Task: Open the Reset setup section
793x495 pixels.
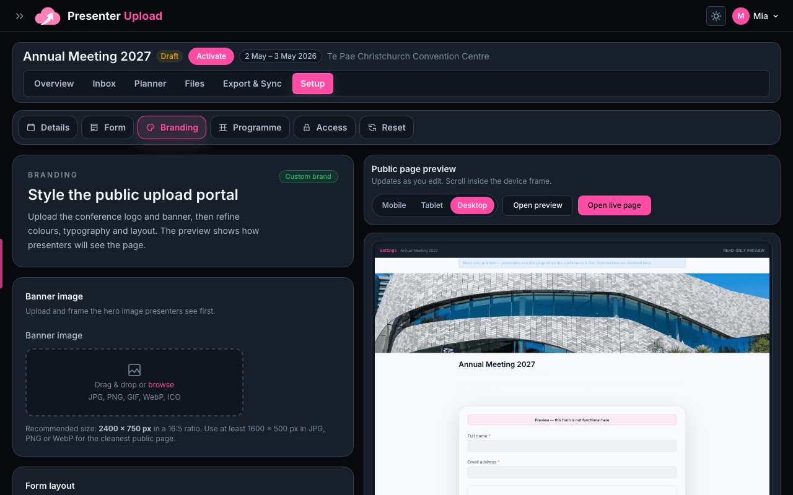Action: tap(387, 127)
